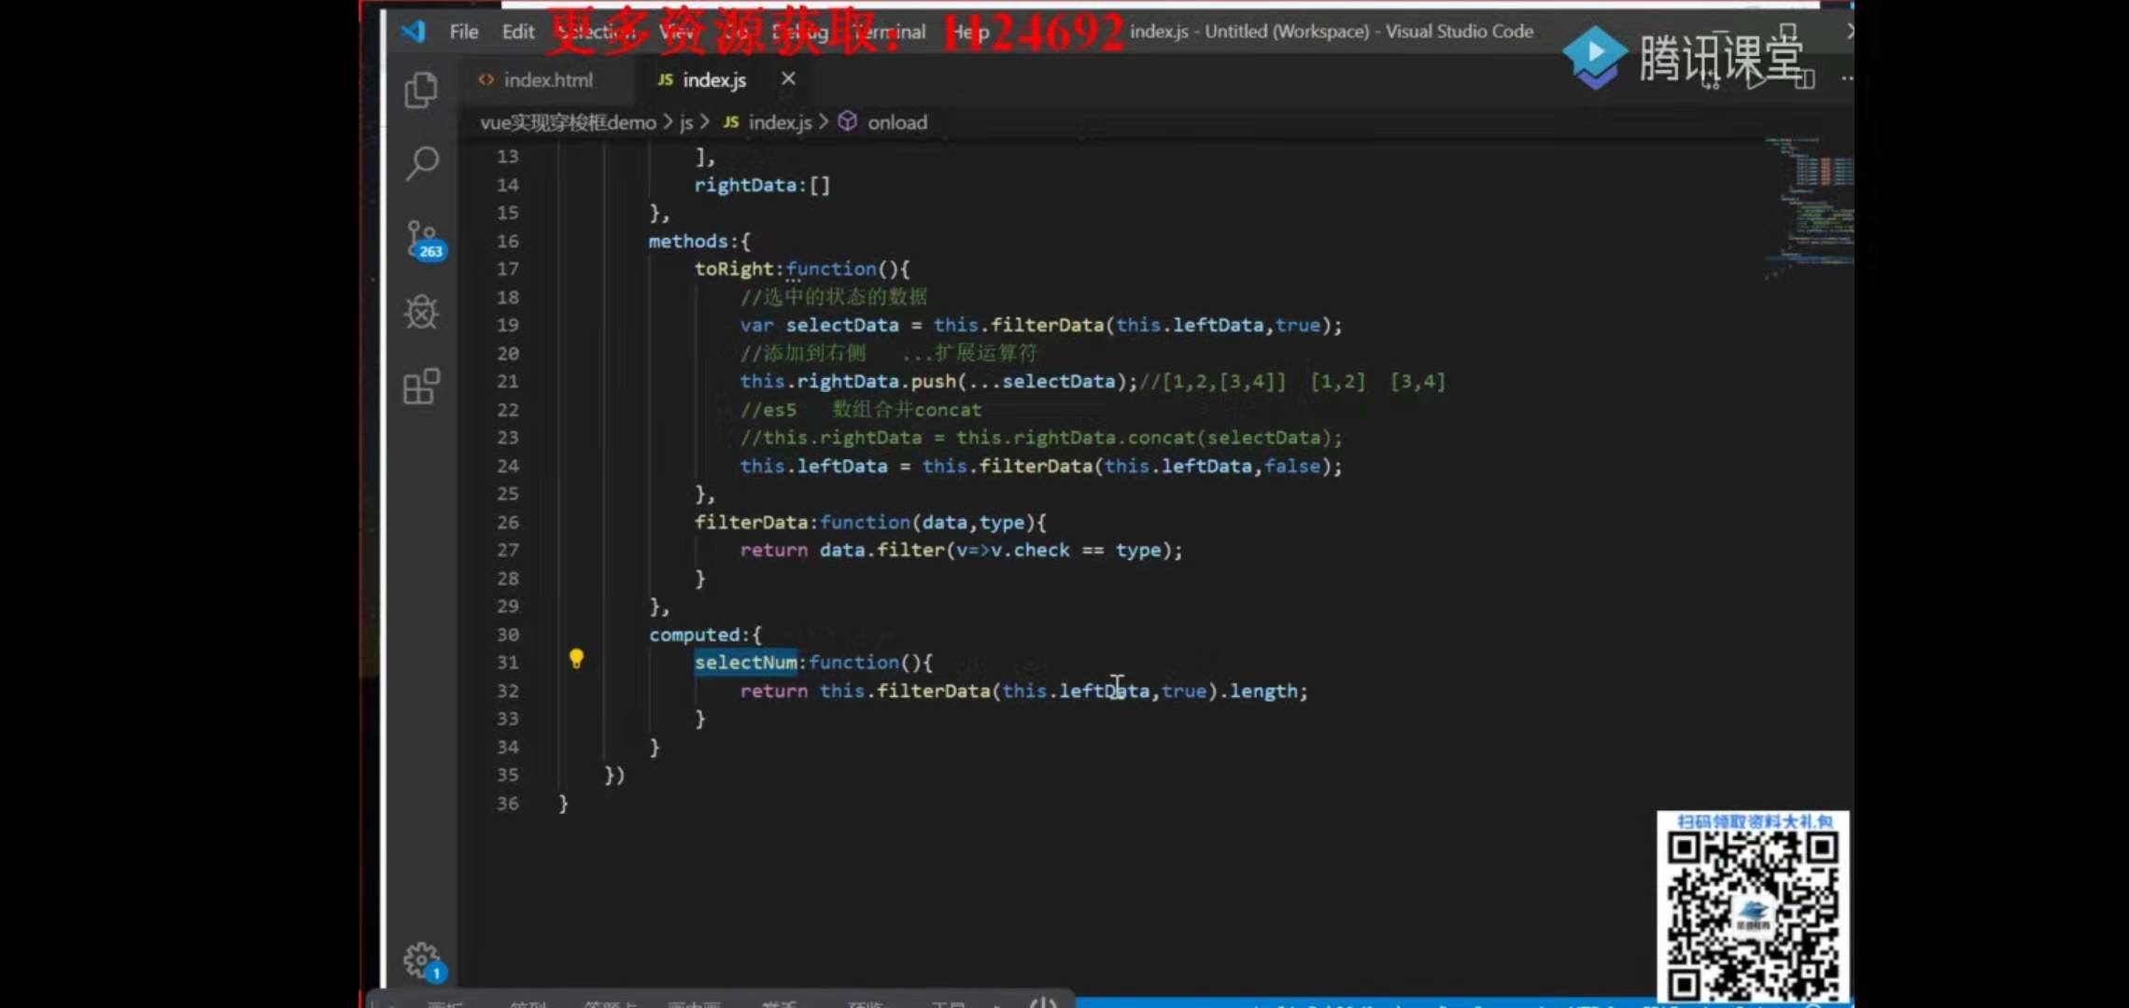The image size is (2129, 1008).
Task: Open Source Control with 263 badge
Action: point(423,239)
